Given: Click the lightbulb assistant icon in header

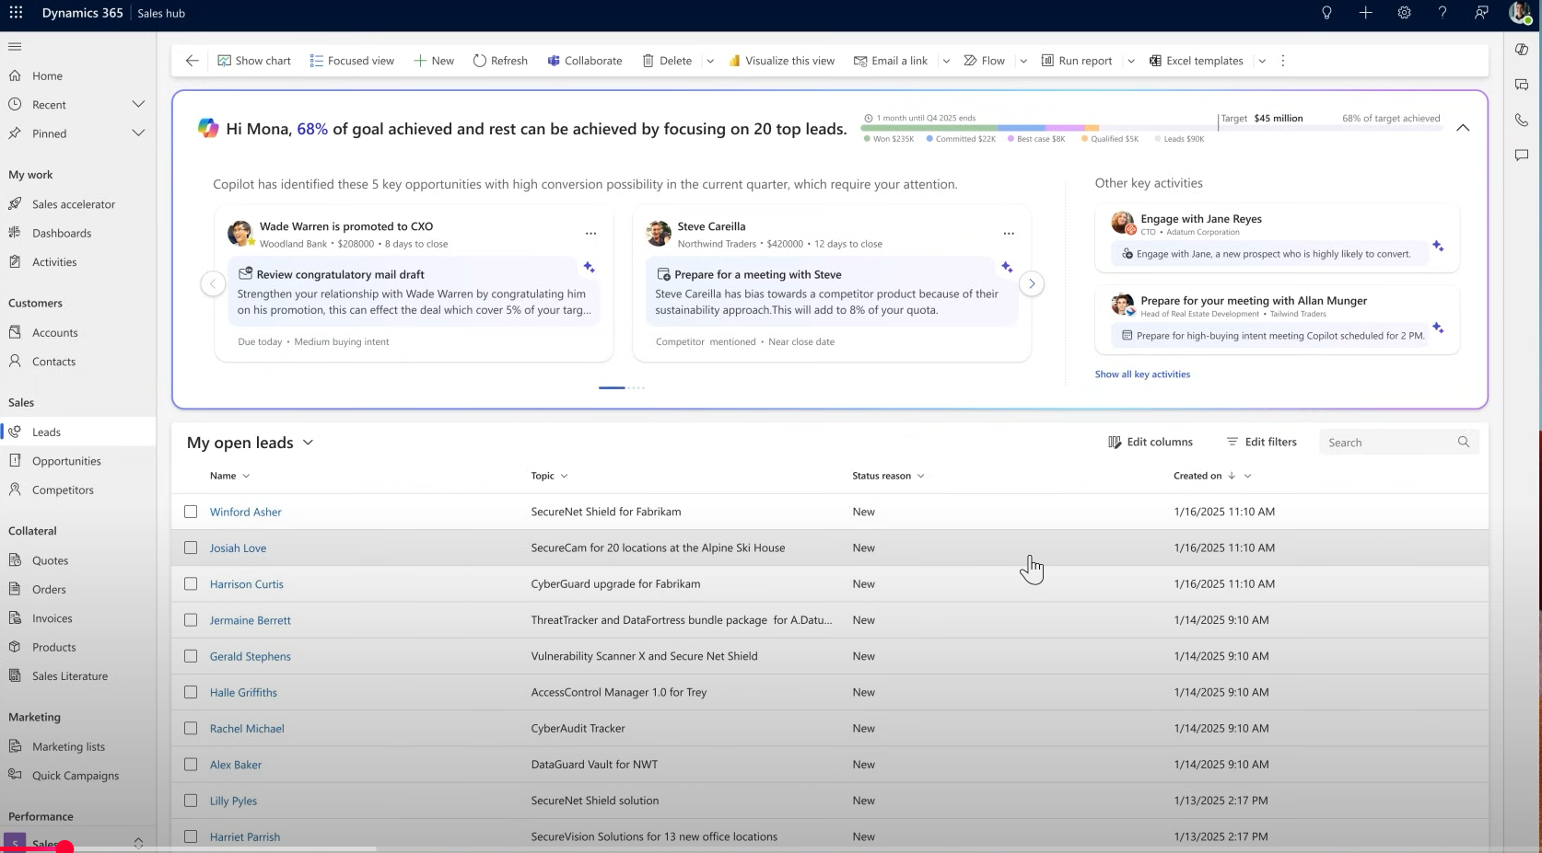Looking at the screenshot, I should 1326,13.
